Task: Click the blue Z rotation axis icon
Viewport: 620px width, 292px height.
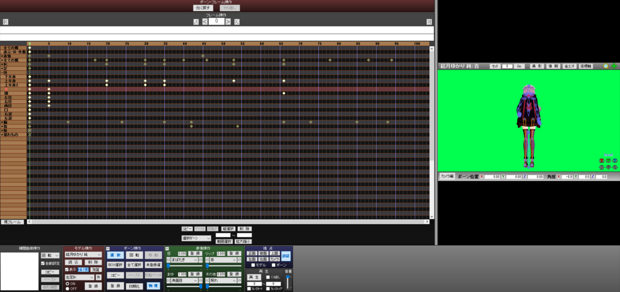Action: click(x=615, y=160)
